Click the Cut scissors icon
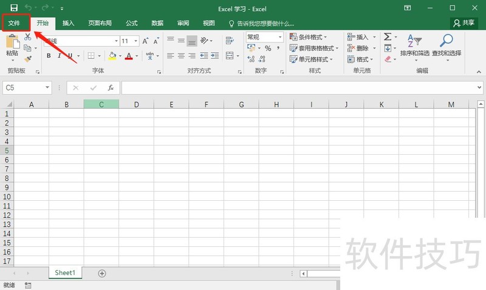 click(27, 37)
